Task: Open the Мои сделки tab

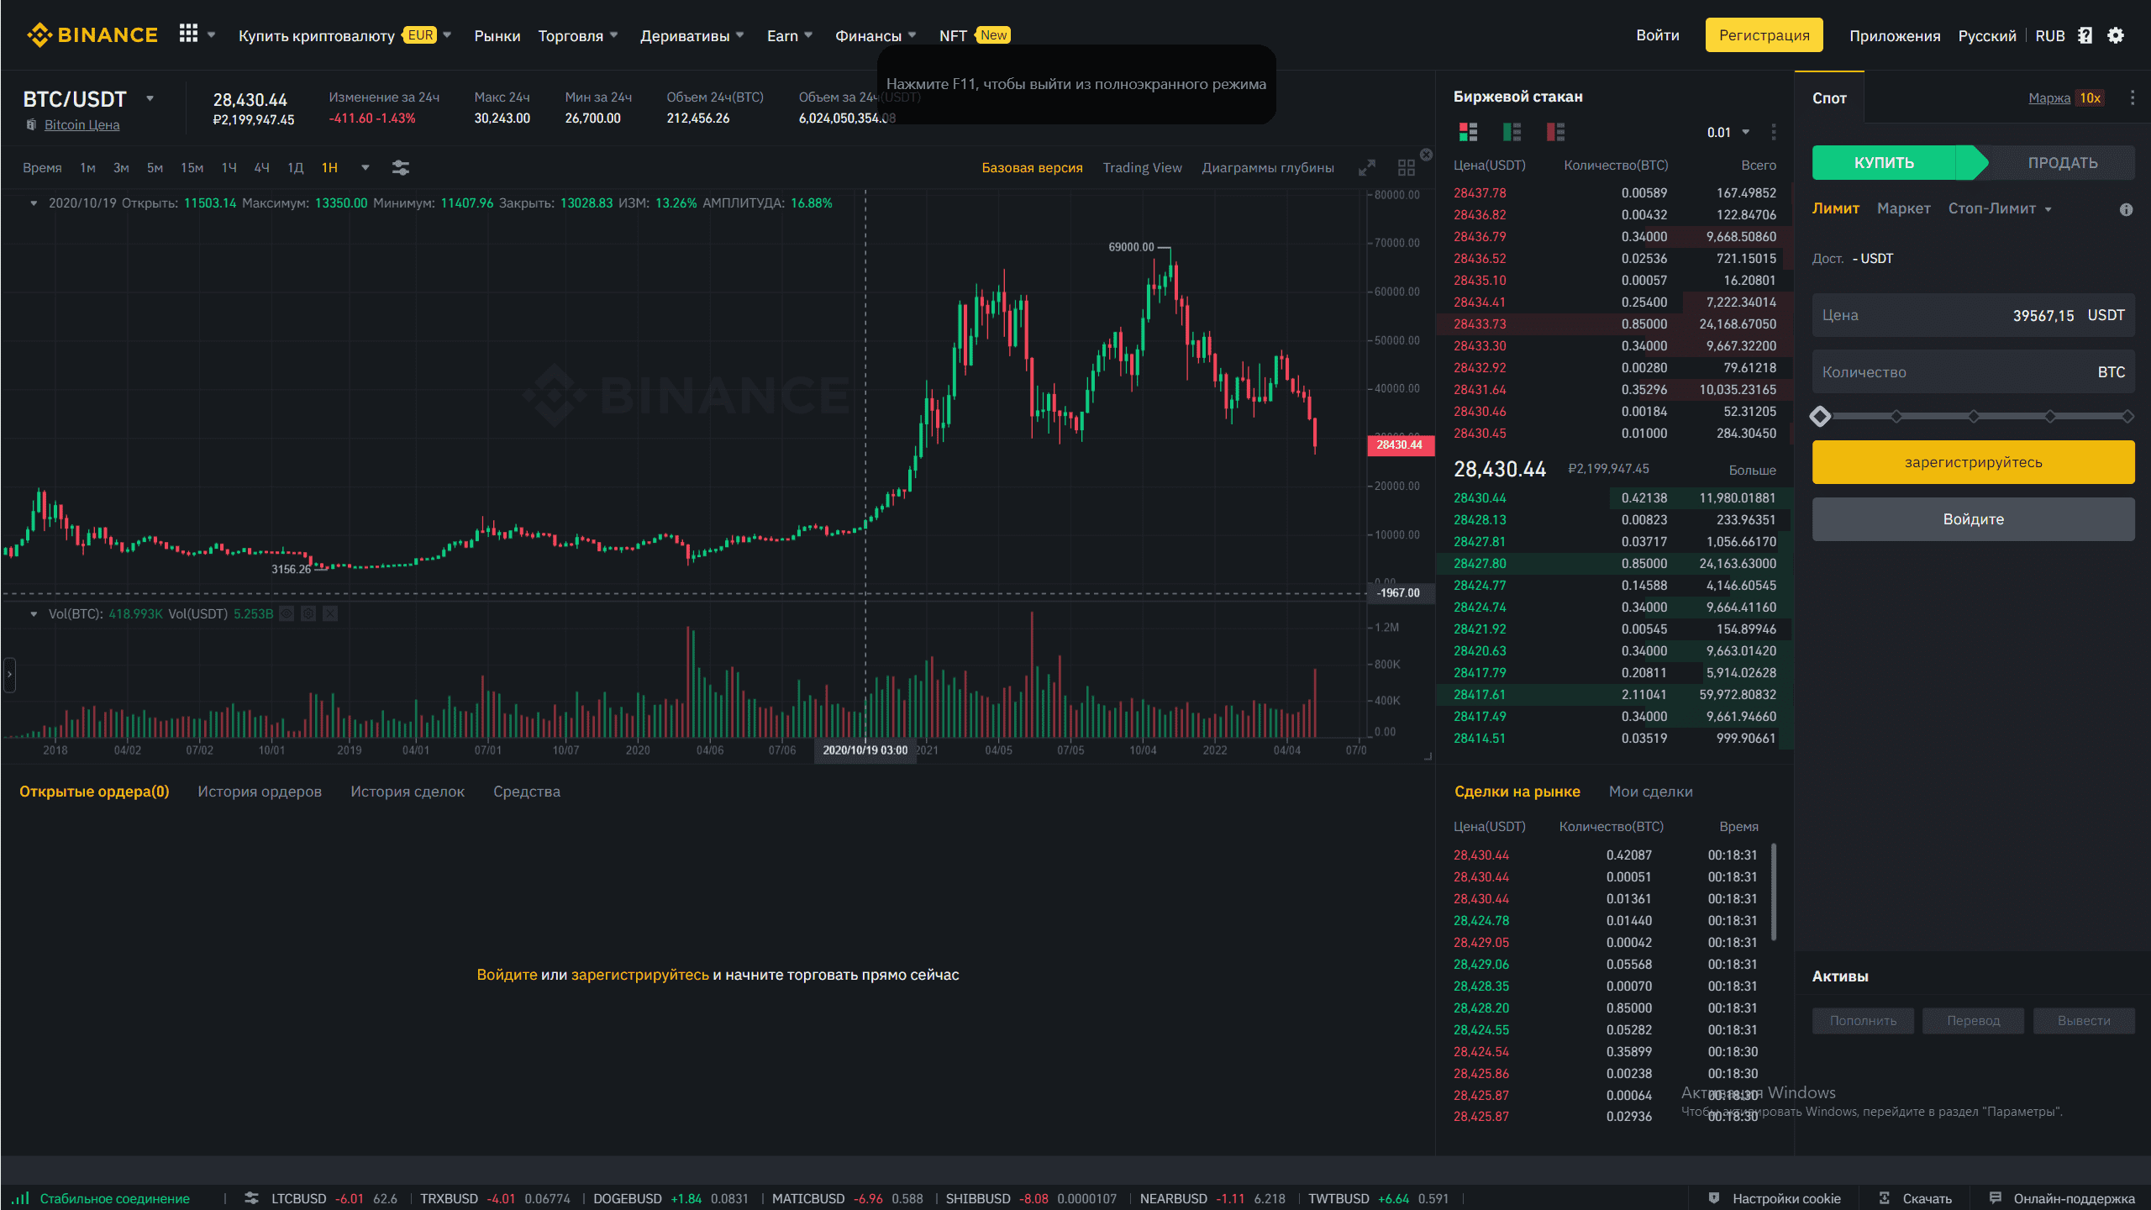Action: click(1650, 792)
